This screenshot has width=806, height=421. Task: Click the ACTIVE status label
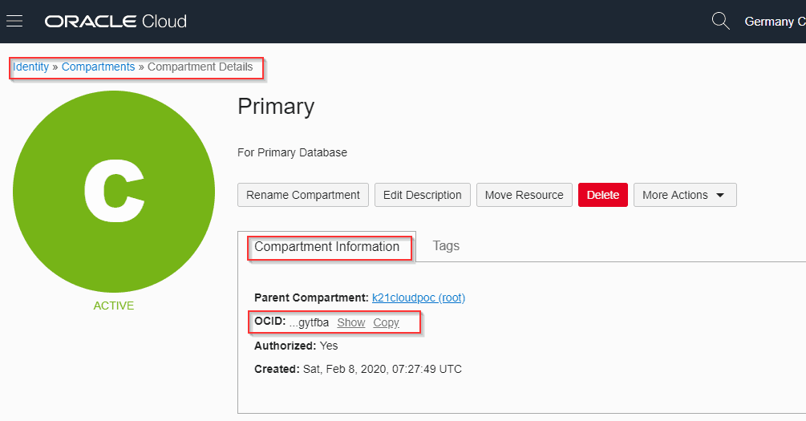(x=114, y=306)
